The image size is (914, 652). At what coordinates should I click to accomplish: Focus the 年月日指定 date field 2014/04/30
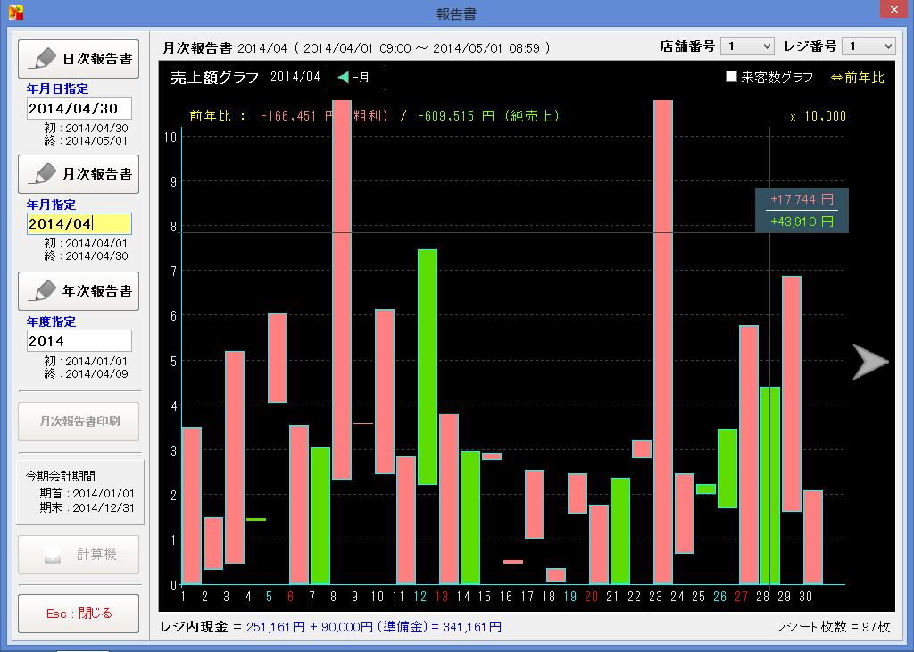[x=79, y=108]
